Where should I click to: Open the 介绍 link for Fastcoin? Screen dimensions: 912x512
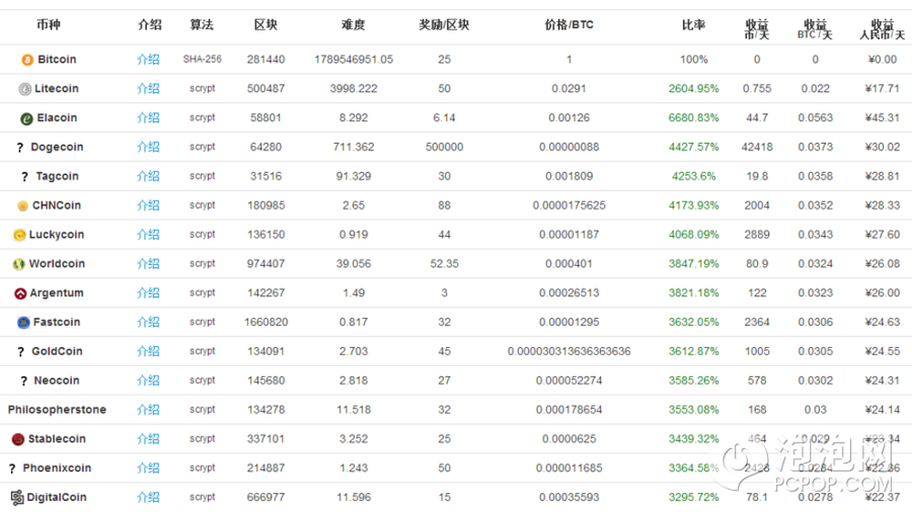coord(148,322)
